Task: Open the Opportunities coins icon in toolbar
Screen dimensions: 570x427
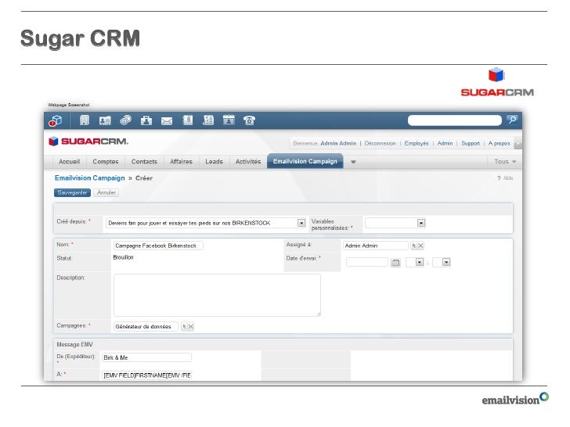Action: click(126, 120)
